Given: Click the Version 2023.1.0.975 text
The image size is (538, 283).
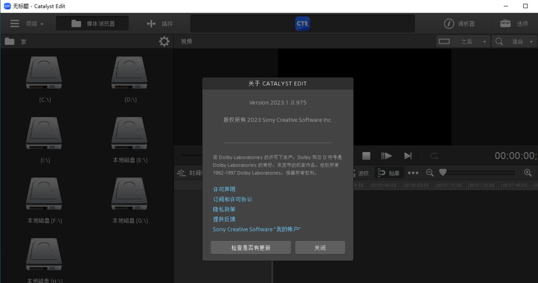Looking at the screenshot, I should point(278,102).
